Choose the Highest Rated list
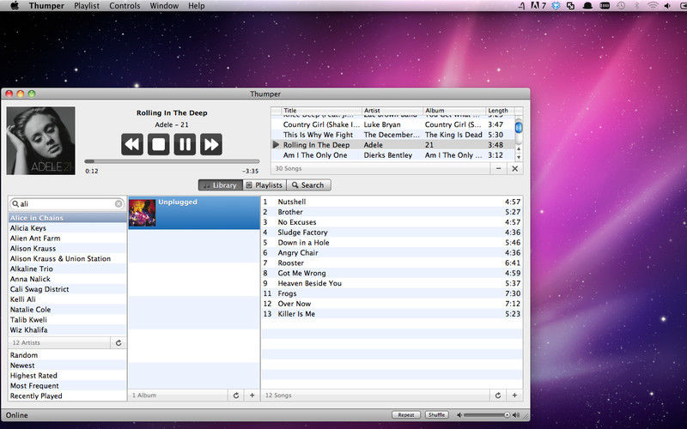Image resolution: width=687 pixels, height=429 pixels. [x=68, y=376]
